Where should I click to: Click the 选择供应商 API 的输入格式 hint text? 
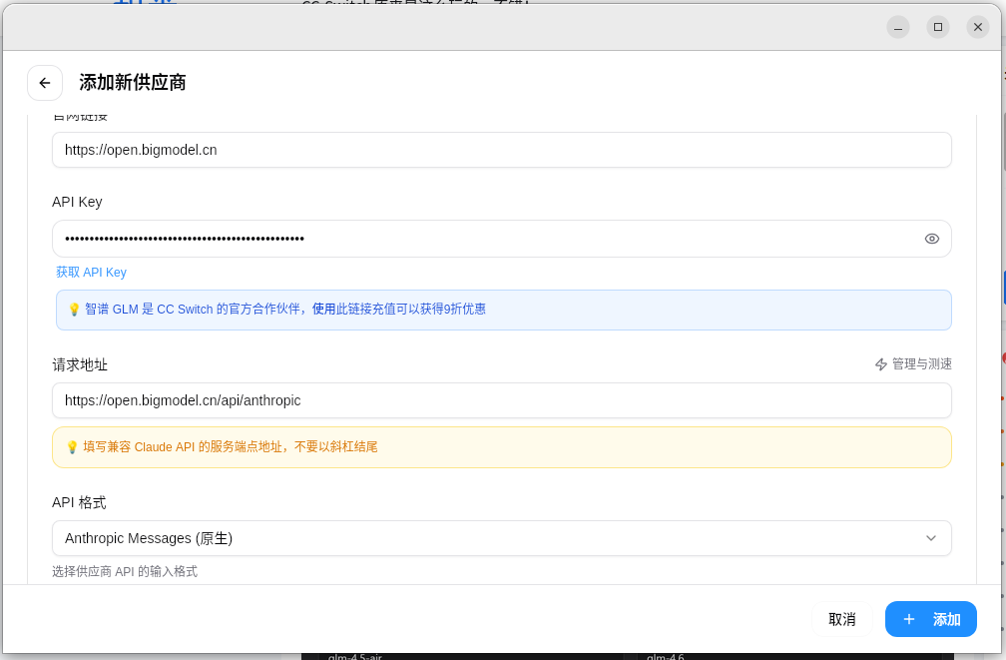pos(125,572)
